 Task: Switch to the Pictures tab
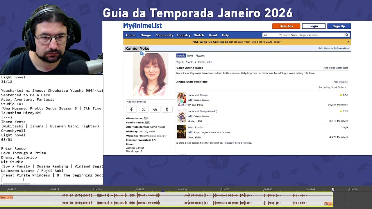(200, 55)
